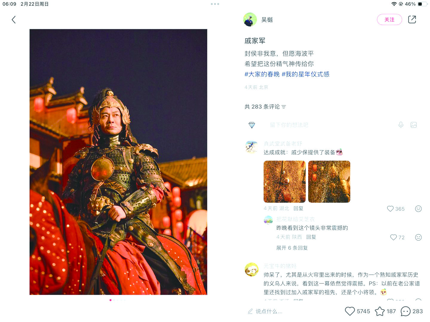Open emoji reaction on the 72-like reply

click(x=418, y=237)
